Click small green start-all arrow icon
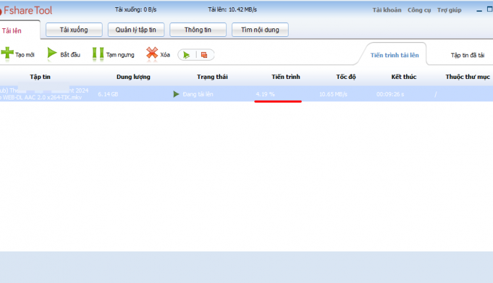This screenshot has width=493, height=283. 187,55
